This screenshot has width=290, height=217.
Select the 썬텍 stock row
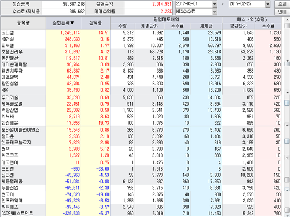click(x=141, y=149)
